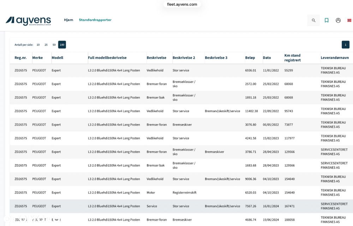The width and height of the screenshot is (353, 226).
Task: Go to page 1 in pagination
Action: (345, 44)
